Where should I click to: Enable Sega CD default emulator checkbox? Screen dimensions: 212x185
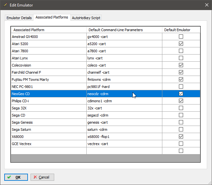181,115
